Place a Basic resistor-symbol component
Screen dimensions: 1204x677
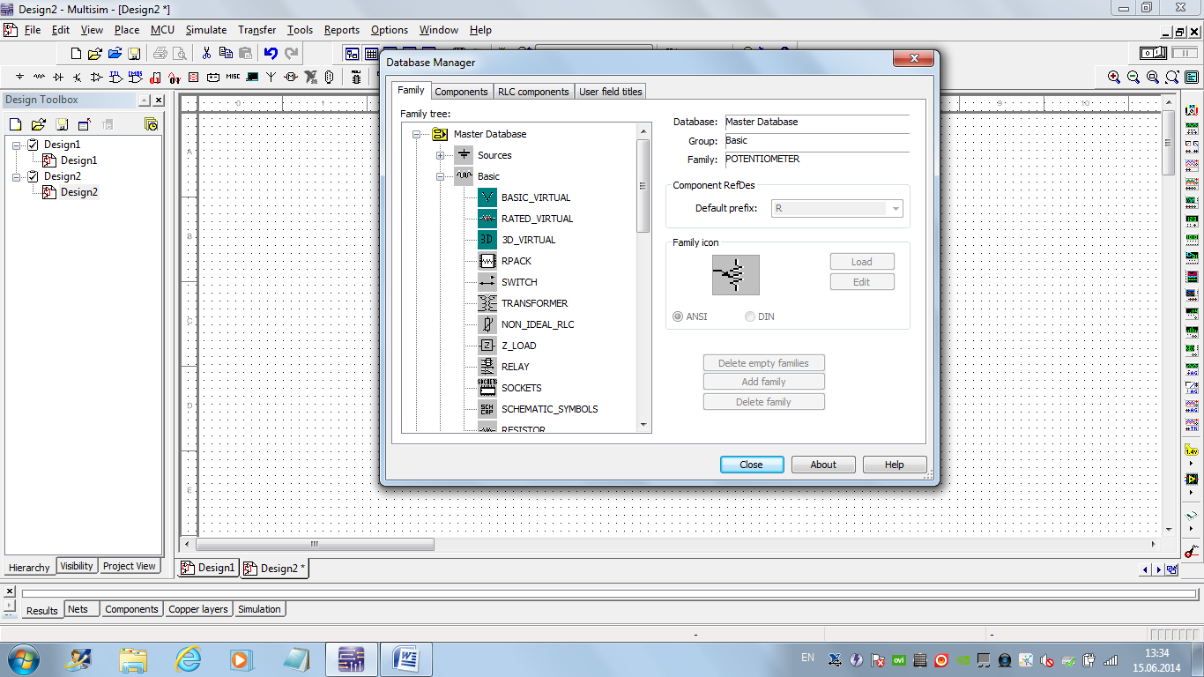tap(39, 77)
